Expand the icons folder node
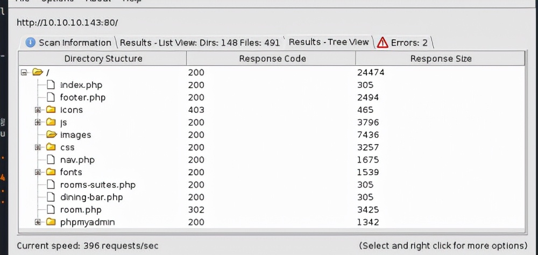 (x=38, y=110)
